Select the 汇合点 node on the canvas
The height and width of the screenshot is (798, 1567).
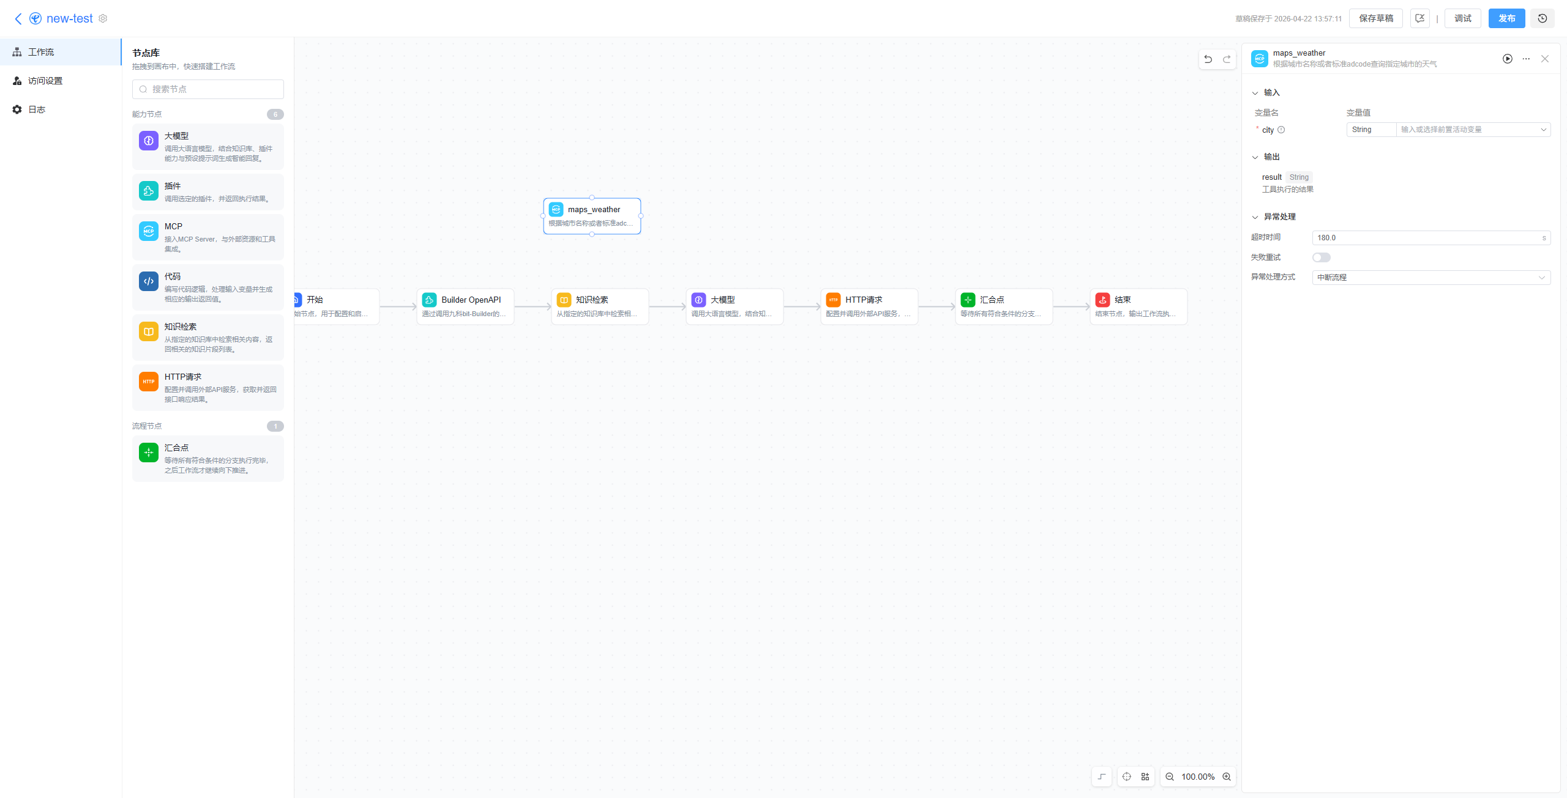1004,306
